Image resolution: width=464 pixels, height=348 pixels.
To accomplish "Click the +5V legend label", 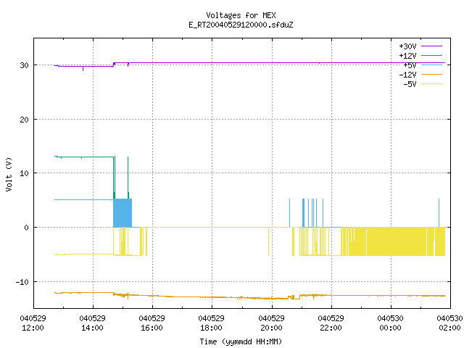I will coord(410,65).
